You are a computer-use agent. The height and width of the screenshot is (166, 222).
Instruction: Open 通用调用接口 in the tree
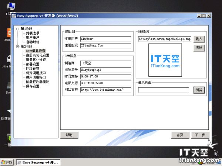(x=36, y=77)
